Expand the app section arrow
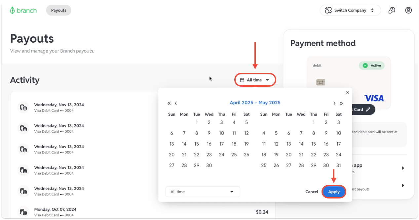Image resolution: width=419 pixels, height=220 pixels. click(x=403, y=168)
